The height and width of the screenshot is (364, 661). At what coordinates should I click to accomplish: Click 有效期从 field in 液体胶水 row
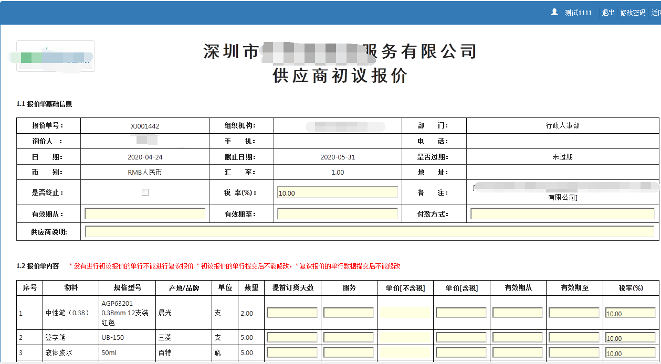(x=518, y=352)
